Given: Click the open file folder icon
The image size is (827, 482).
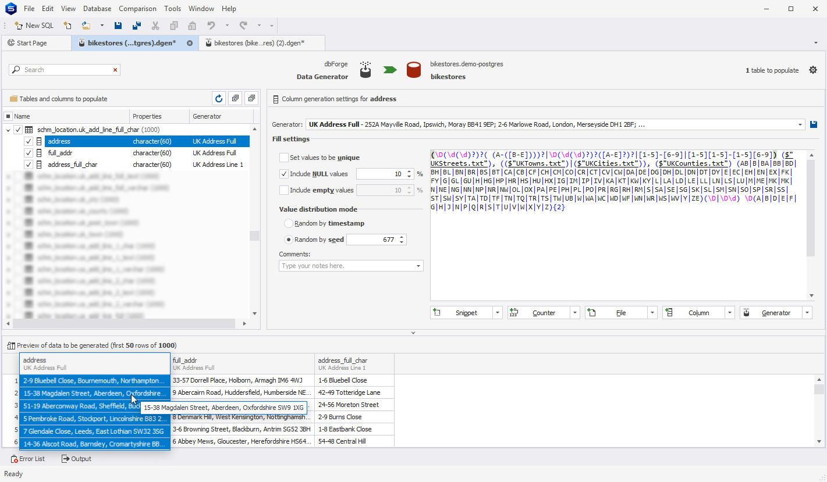Looking at the screenshot, I should click(x=86, y=26).
